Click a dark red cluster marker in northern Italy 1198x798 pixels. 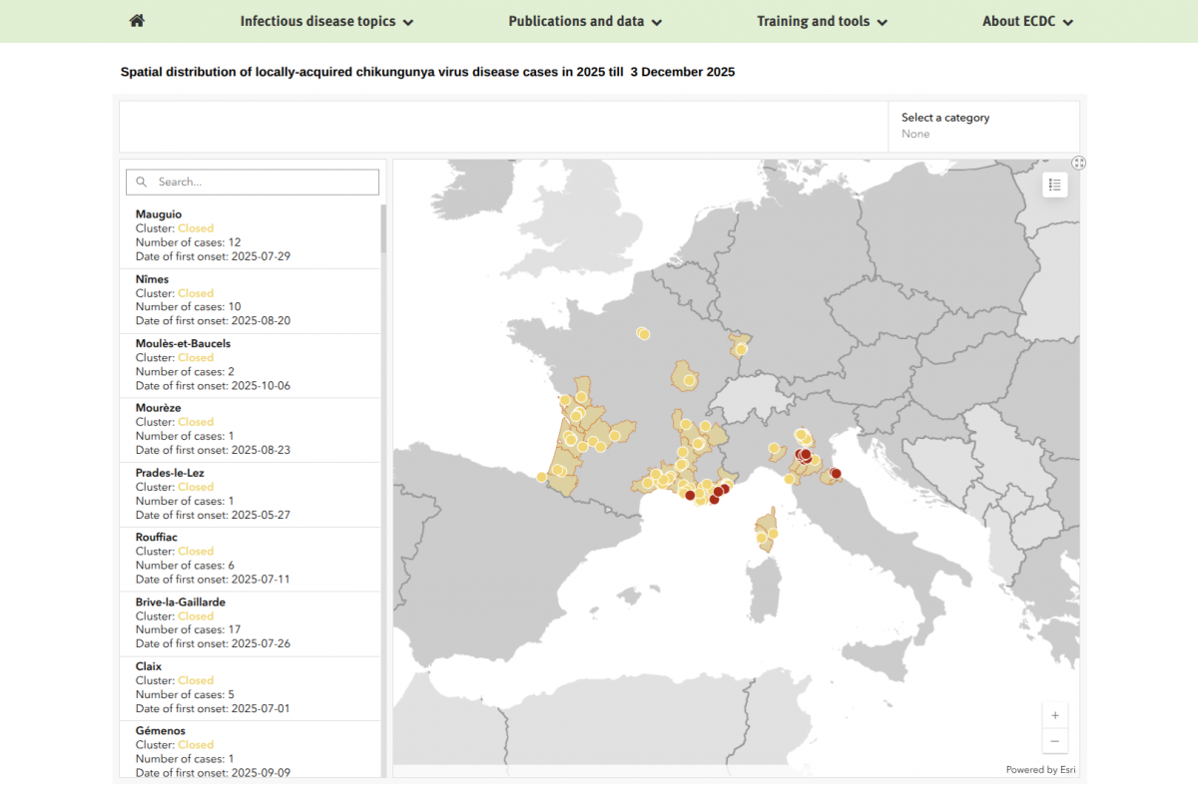tap(804, 454)
